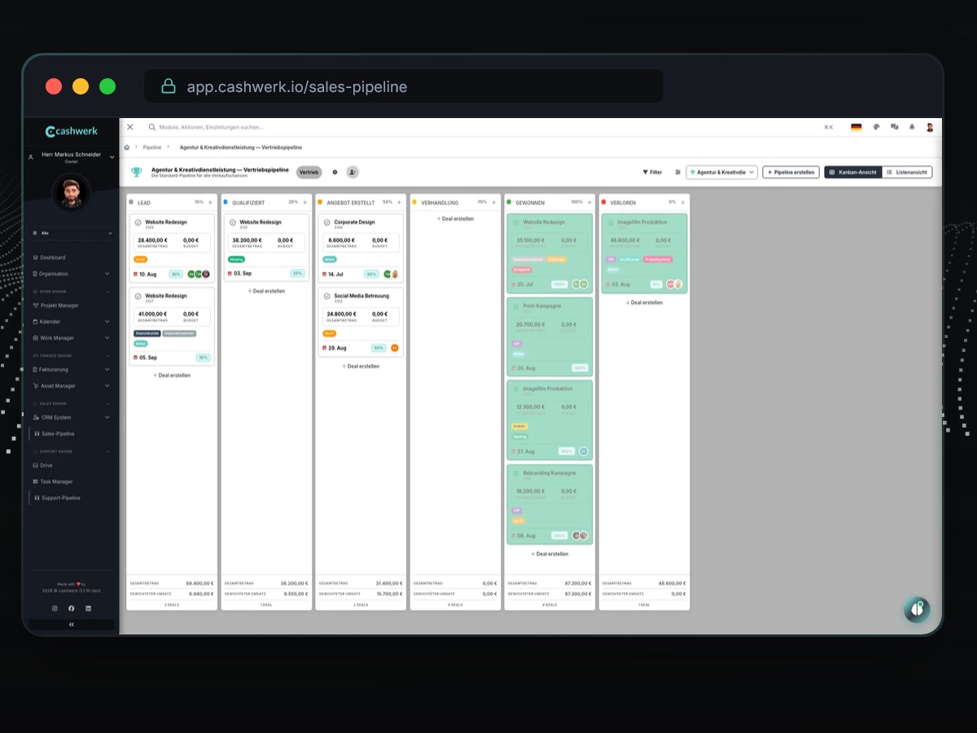Open LinkedIn icon in sidebar footer

coord(88,608)
